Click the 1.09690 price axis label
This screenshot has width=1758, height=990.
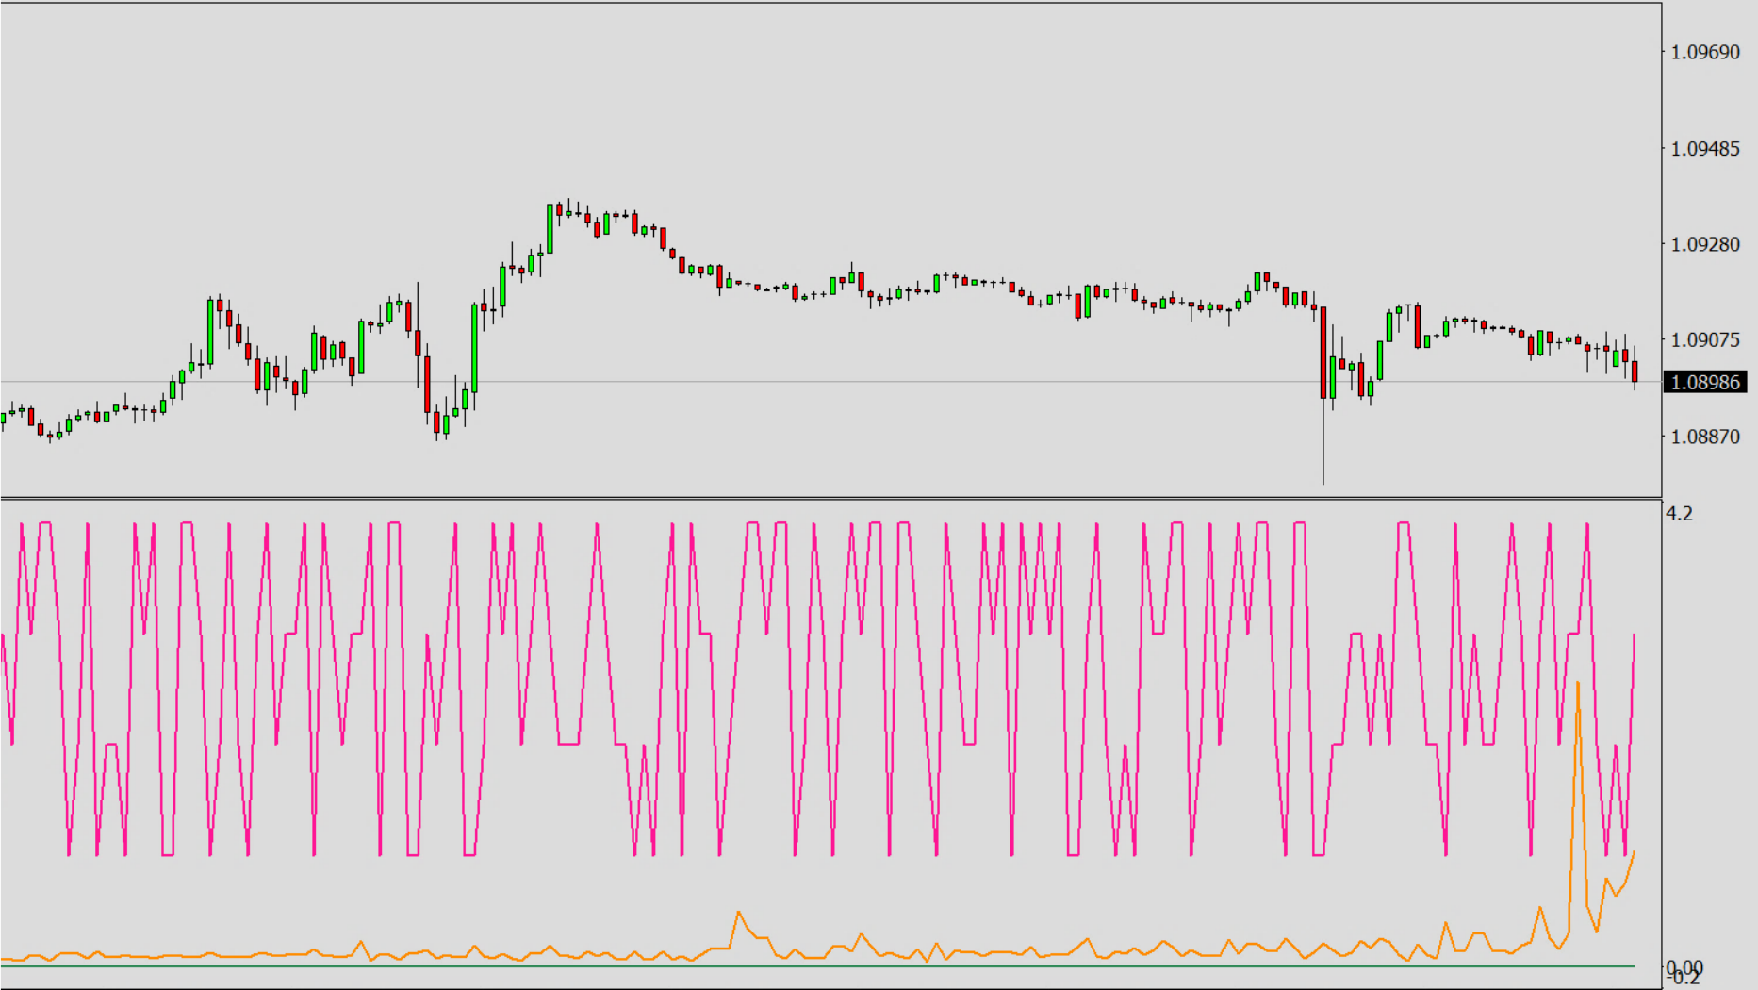tap(1705, 53)
